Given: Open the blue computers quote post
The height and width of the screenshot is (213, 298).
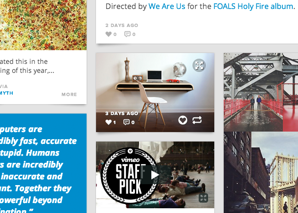Looking at the screenshot, I should tap(43, 163).
